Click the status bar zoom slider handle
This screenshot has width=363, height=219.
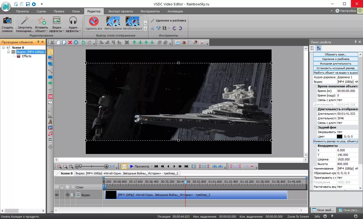point(332,216)
